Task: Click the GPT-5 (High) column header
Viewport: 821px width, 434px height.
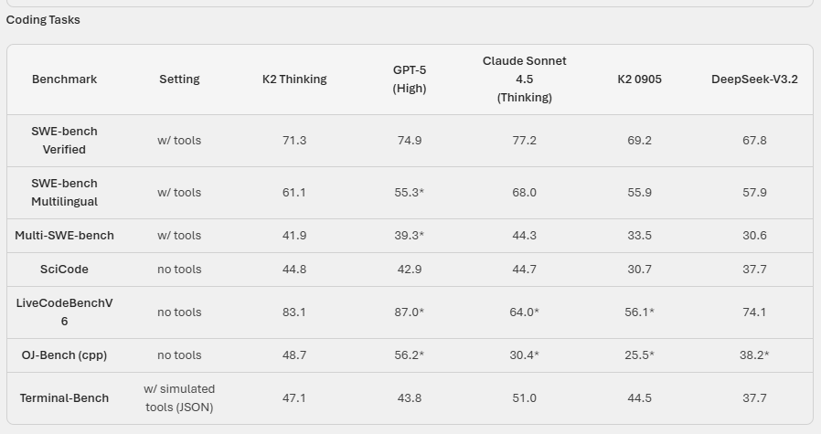Action: coord(410,79)
